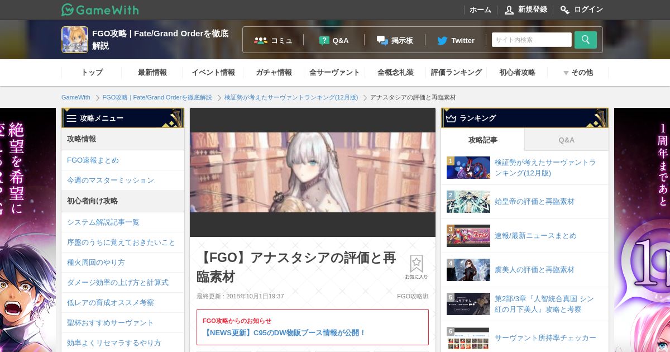Click the GameWith logo
The width and height of the screenshot is (670, 352).
pyautogui.click(x=100, y=9)
